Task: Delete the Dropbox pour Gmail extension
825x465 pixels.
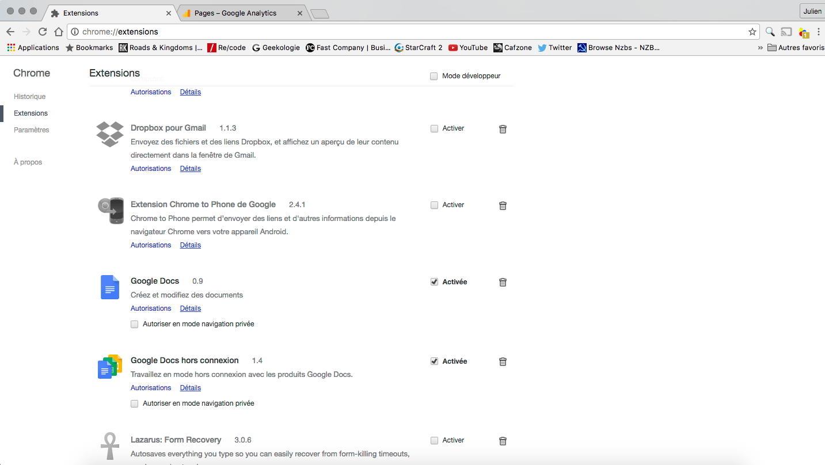Action: [x=503, y=129]
